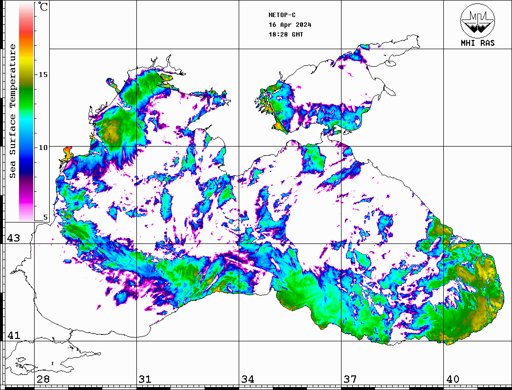Click the longitude label 40

coord(452,379)
